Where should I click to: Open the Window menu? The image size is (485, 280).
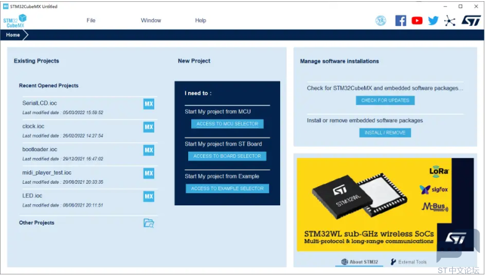(x=151, y=20)
